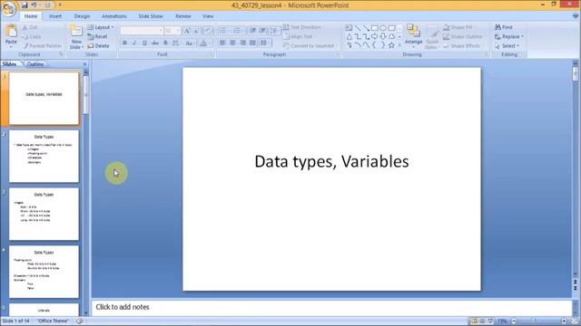Click the slide title 'Data types, Variables'
581x326 pixels.
point(331,161)
